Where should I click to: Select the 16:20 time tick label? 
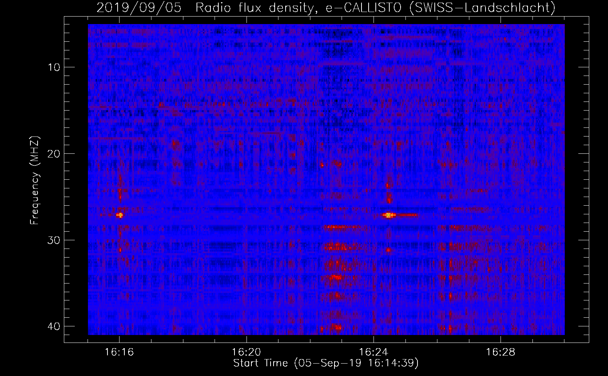click(x=247, y=352)
